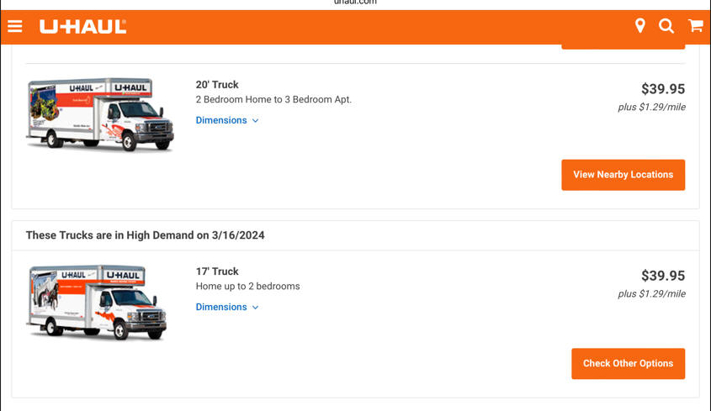This screenshot has height=411, width=711.
Task: Click View Nearby Locations button
Action: pos(623,175)
